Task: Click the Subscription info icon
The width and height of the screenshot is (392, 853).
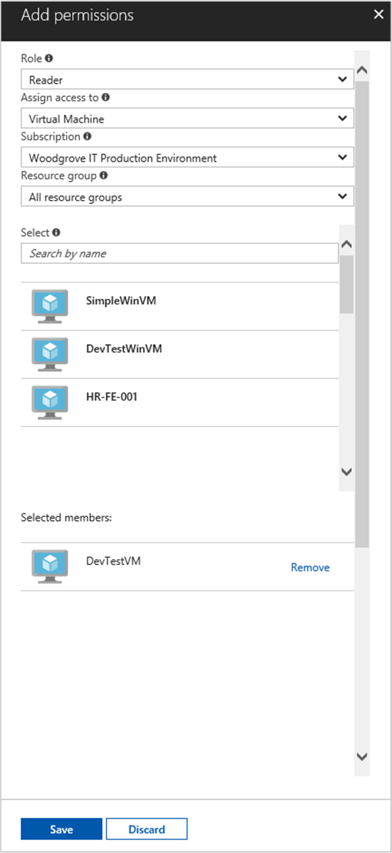Action: (x=87, y=136)
